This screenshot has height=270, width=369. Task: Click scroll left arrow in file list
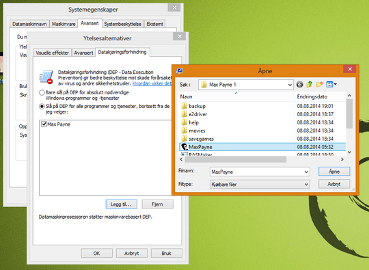[x=181, y=159]
